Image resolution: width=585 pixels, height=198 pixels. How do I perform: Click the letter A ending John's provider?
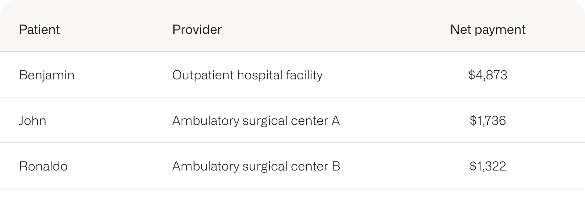(x=335, y=120)
